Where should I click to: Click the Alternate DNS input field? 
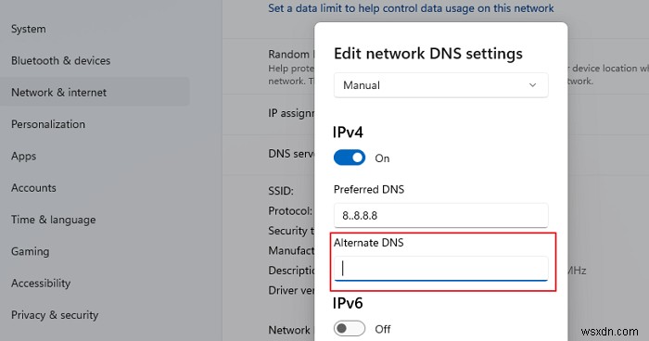[440, 269]
